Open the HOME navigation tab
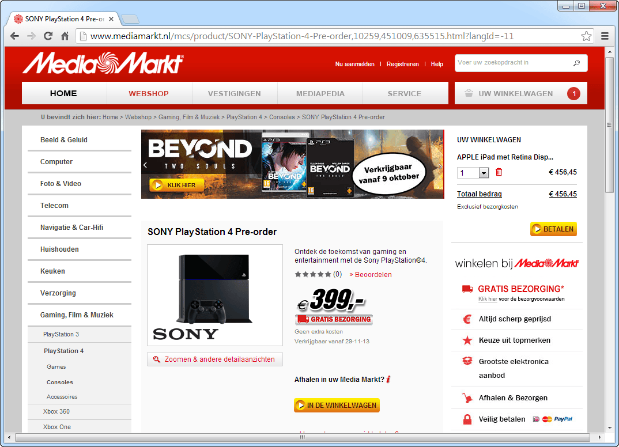The width and height of the screenshot is (619, 447). [64, 93]
